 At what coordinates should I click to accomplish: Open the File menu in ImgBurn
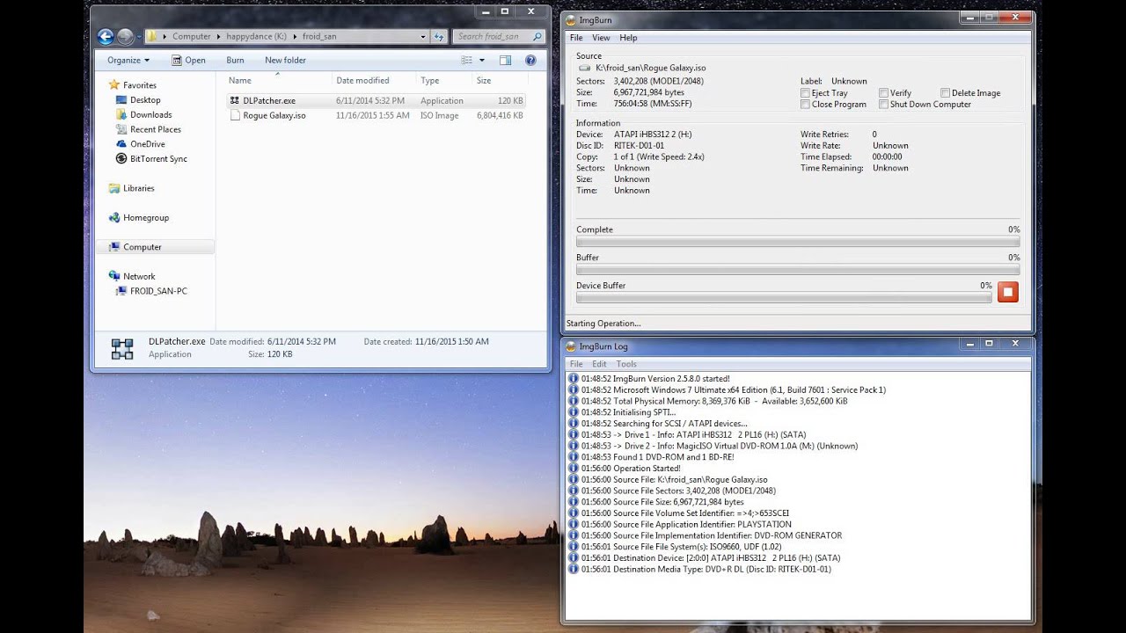pyautogui.click(x=576, y=38)
